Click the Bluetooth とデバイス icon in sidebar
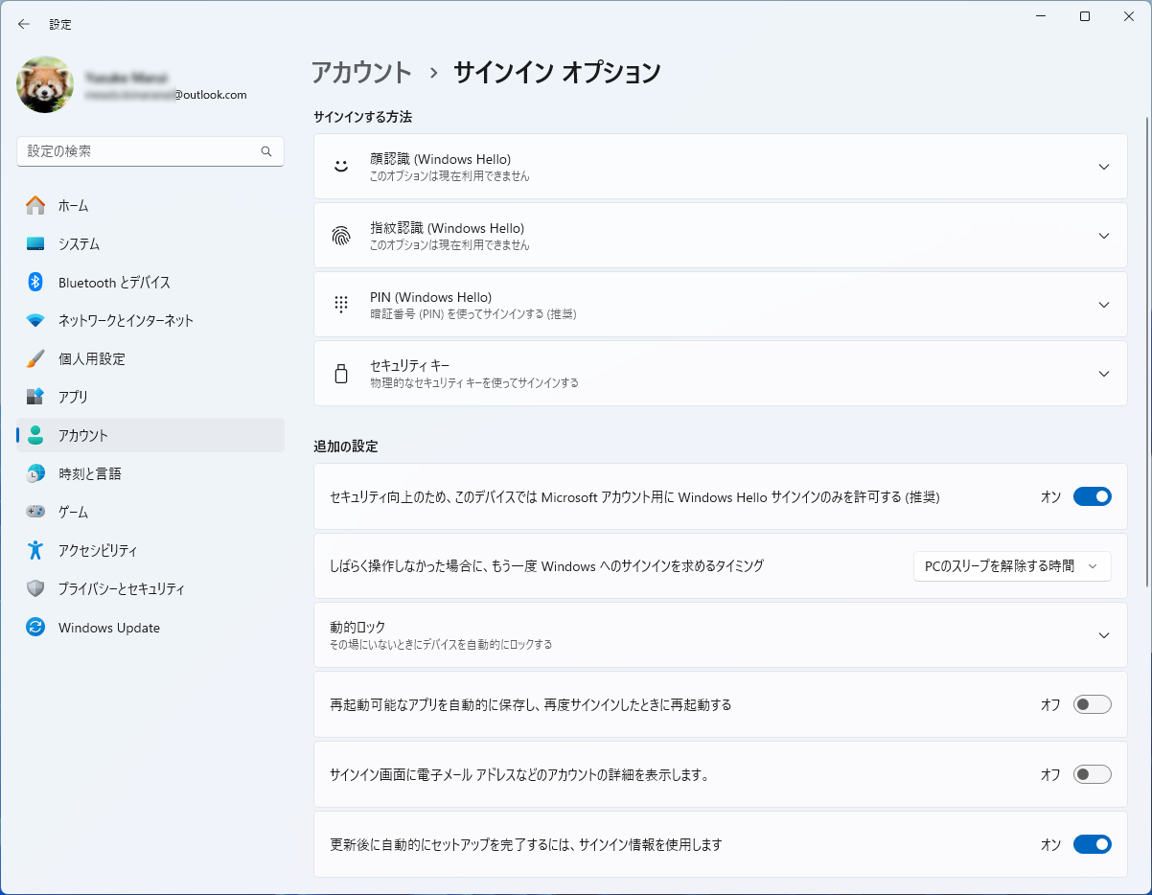Viewport: 1152px width, 895px height. [35, 282]
